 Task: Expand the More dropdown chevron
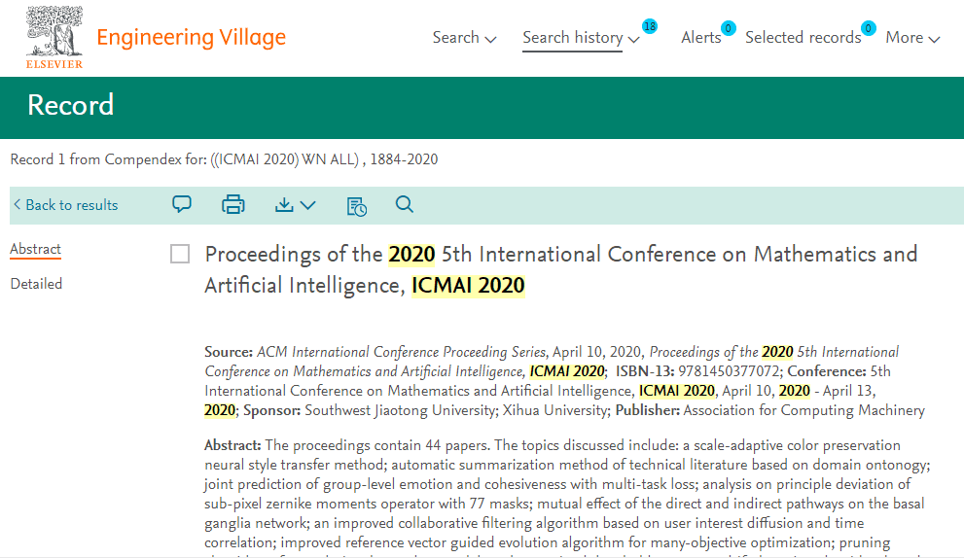[x=935, y=39]
